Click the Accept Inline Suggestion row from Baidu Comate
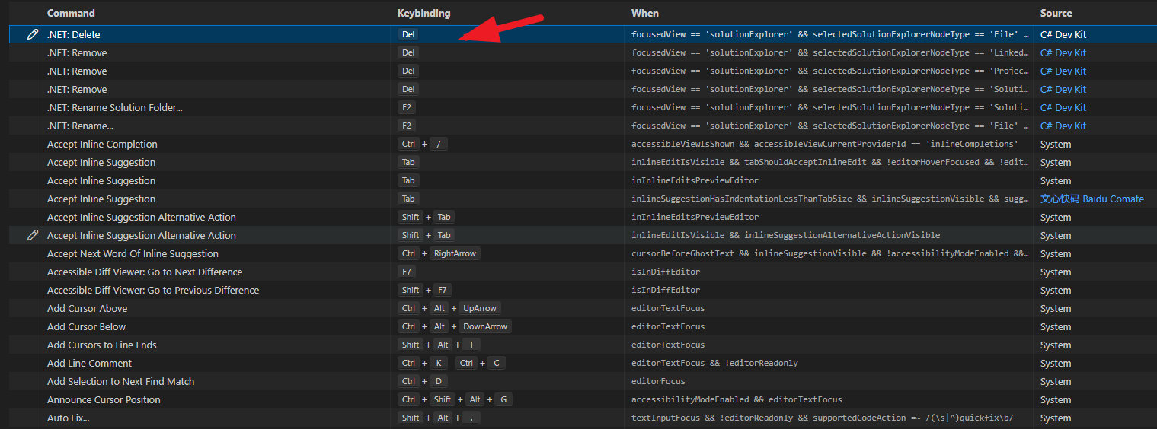Viewport: 1157px width, 429px height. (583, 199)
